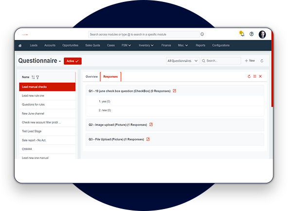Filter the Name column
The width and height of the screenshot is (288, 211).
(37, 77)
